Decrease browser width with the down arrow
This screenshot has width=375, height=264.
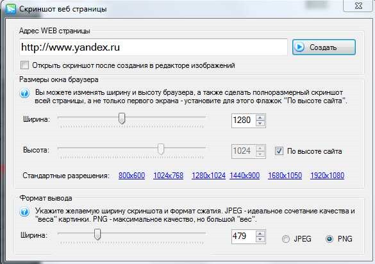click(260, 124)
